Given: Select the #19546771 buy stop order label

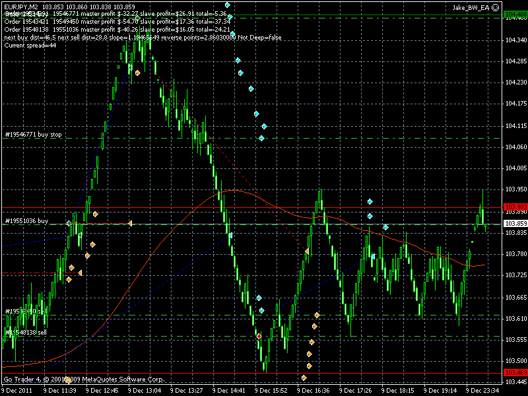Looking at the screenshot, I should coord(33,135).
